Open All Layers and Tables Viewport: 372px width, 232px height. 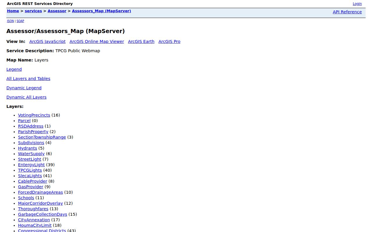(28, 79)
